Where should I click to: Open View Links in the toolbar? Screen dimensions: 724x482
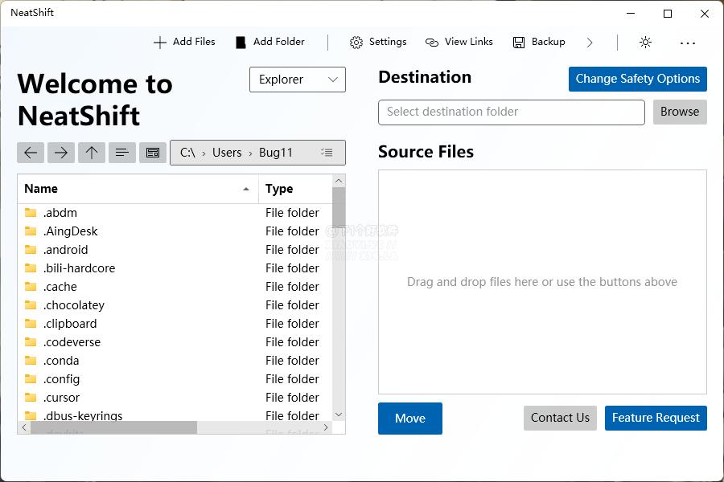[x=459, y=42]
